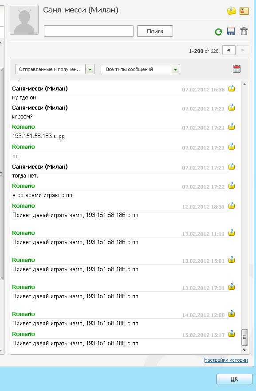This screenshot has height=391, width=256.
Task: Click icon on the 193.151.58.186 с gg message
Action: 232,126
